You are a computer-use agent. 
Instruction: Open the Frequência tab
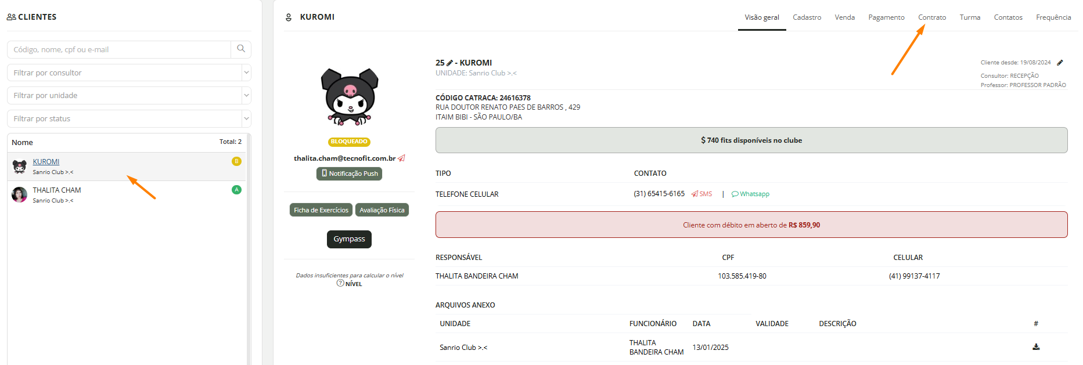1053,17
